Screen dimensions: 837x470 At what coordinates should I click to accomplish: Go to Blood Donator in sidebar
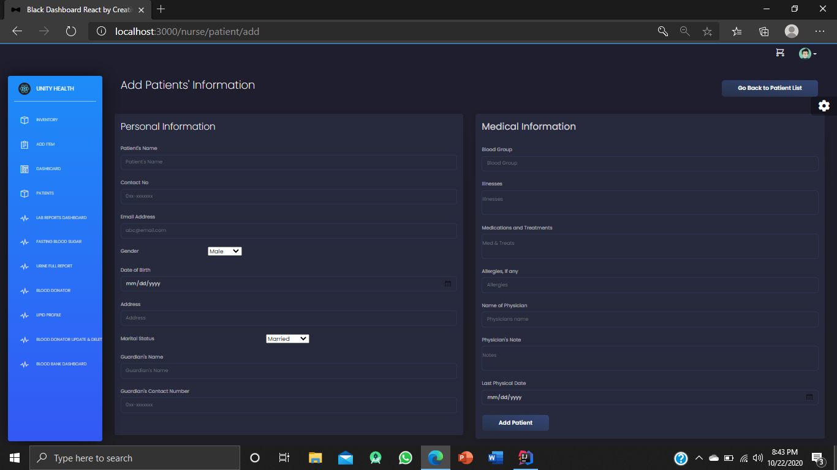point(53,291)
